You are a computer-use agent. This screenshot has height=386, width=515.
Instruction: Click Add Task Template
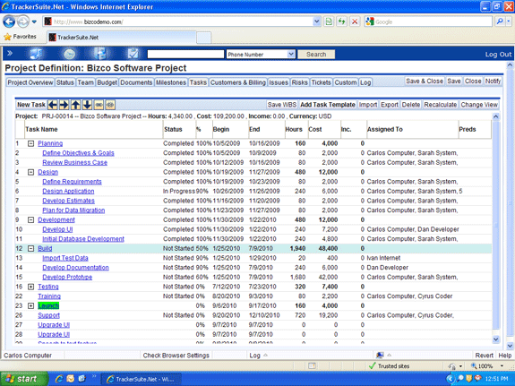click(x=328, y=105)
